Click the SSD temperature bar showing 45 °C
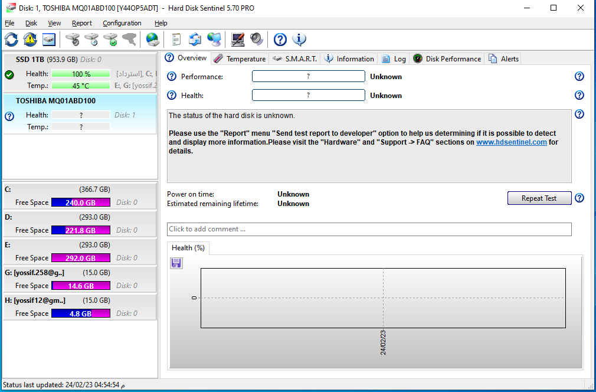596x392 pixels. click(x=81, y=86)
